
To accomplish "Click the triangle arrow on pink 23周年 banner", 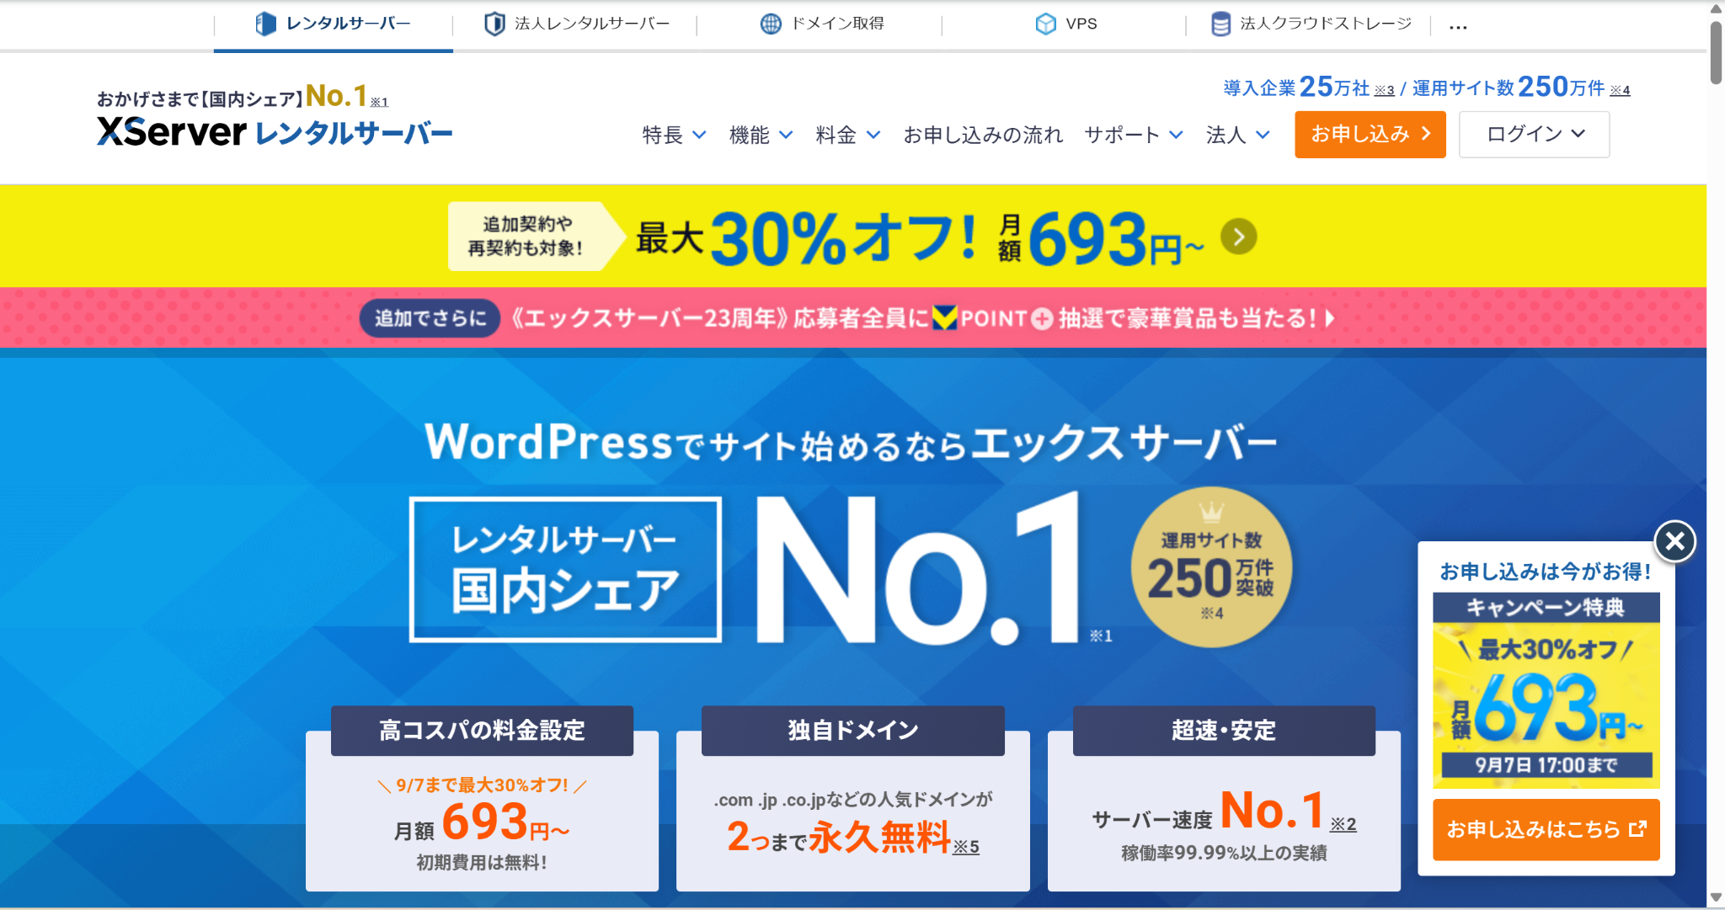I will pos(1330,318).
